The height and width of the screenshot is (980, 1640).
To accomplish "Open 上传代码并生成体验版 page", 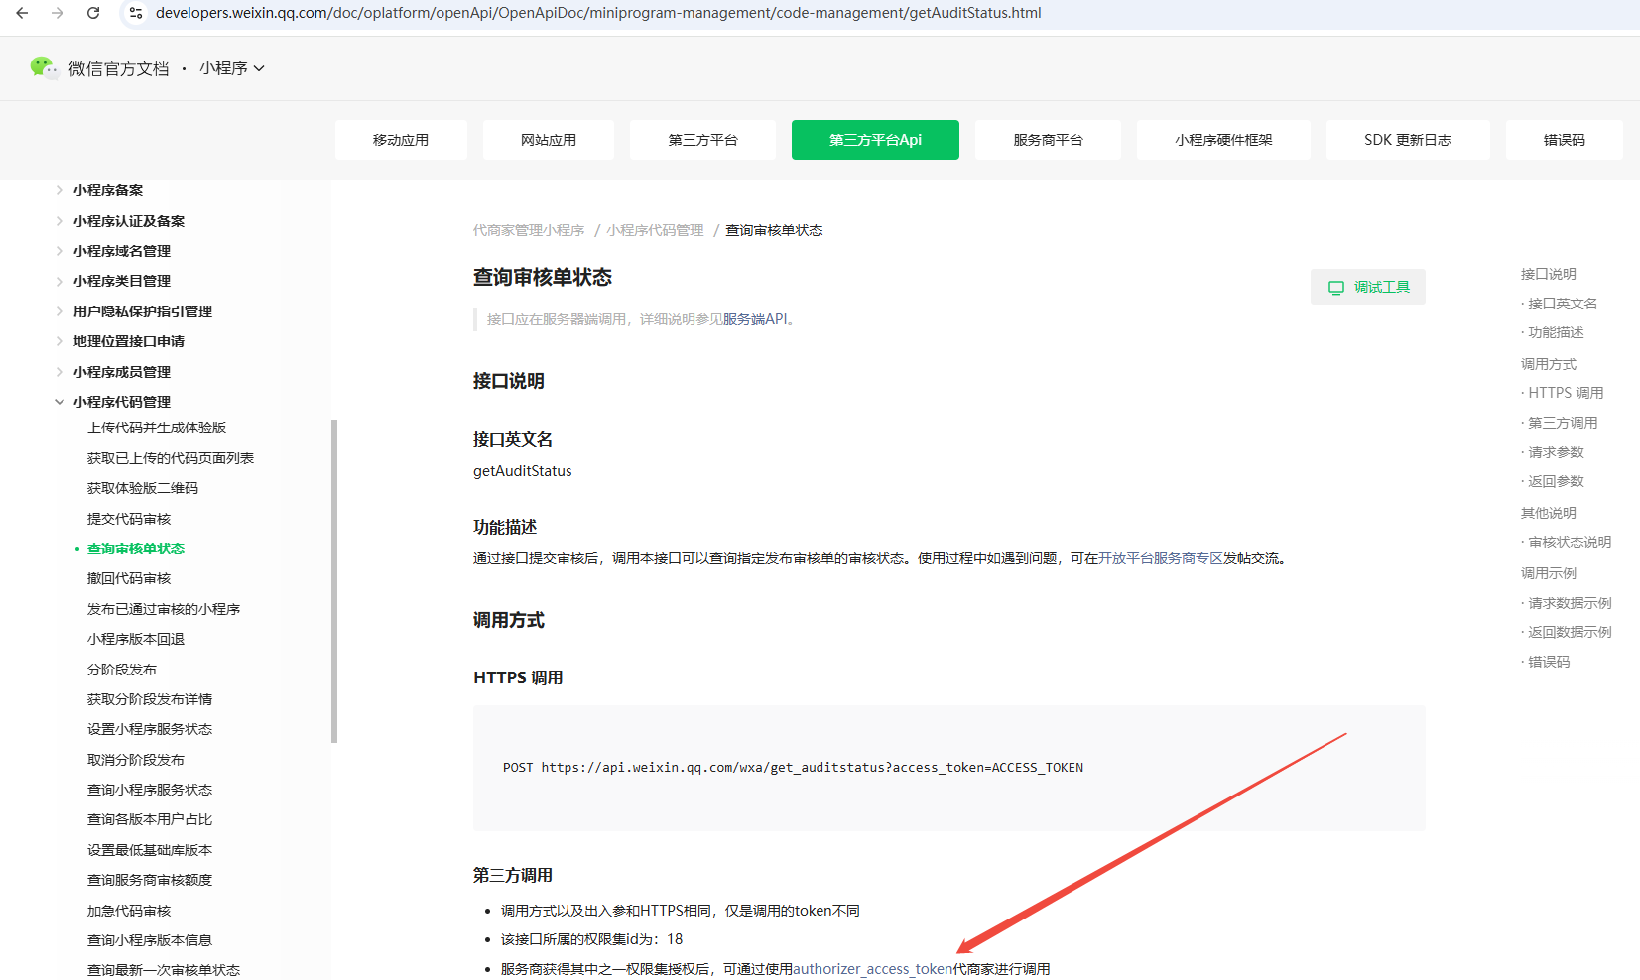I will [157, 428].
